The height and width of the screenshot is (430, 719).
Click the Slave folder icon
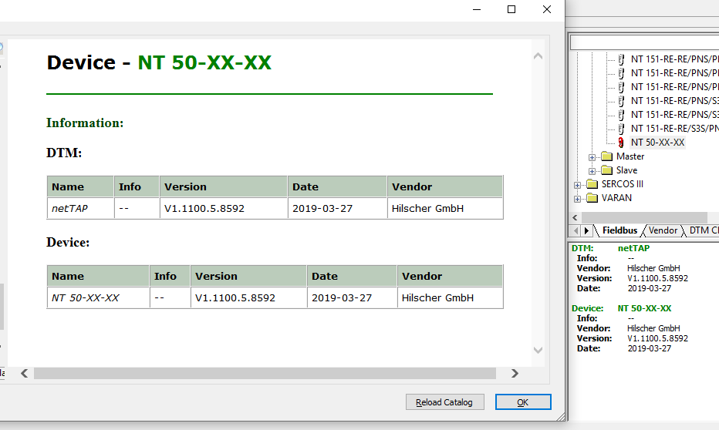pyautogui.click(x=606, y=170)
